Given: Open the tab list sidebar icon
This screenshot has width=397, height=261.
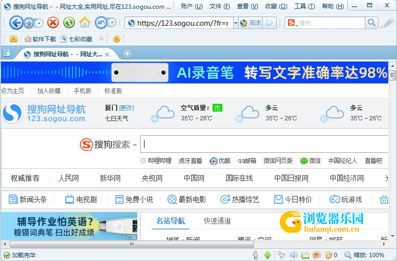Looking at the screenshot, I should click(x=7, y=53).
